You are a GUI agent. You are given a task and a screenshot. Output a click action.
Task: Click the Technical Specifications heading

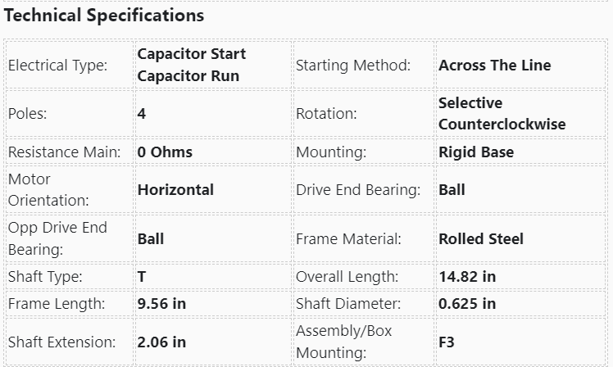tap(104, 16)
